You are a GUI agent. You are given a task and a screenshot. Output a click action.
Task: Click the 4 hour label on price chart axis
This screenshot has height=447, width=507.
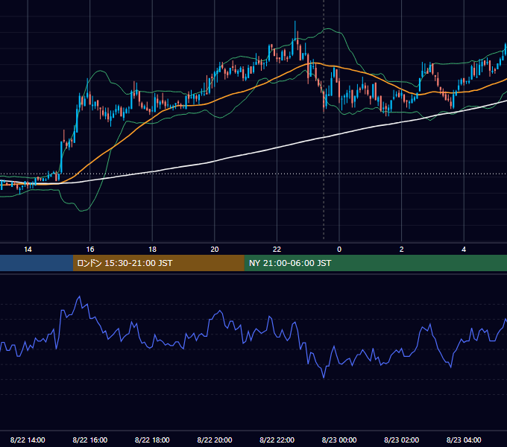pos(464,250)
